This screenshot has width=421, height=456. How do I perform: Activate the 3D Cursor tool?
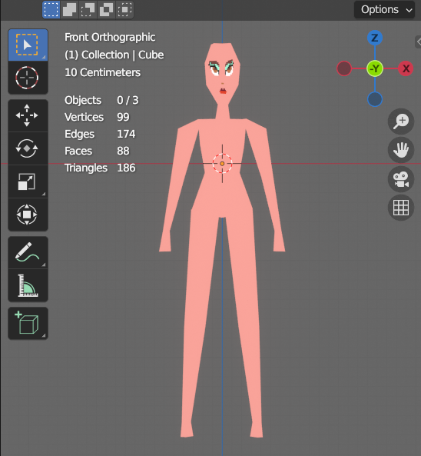(x=28, y=78)
